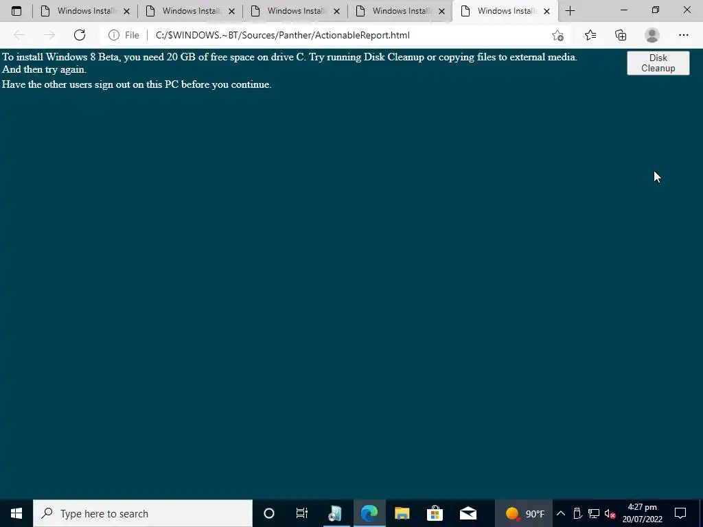Open the 90°F weather widget

(x=524, y=513)
